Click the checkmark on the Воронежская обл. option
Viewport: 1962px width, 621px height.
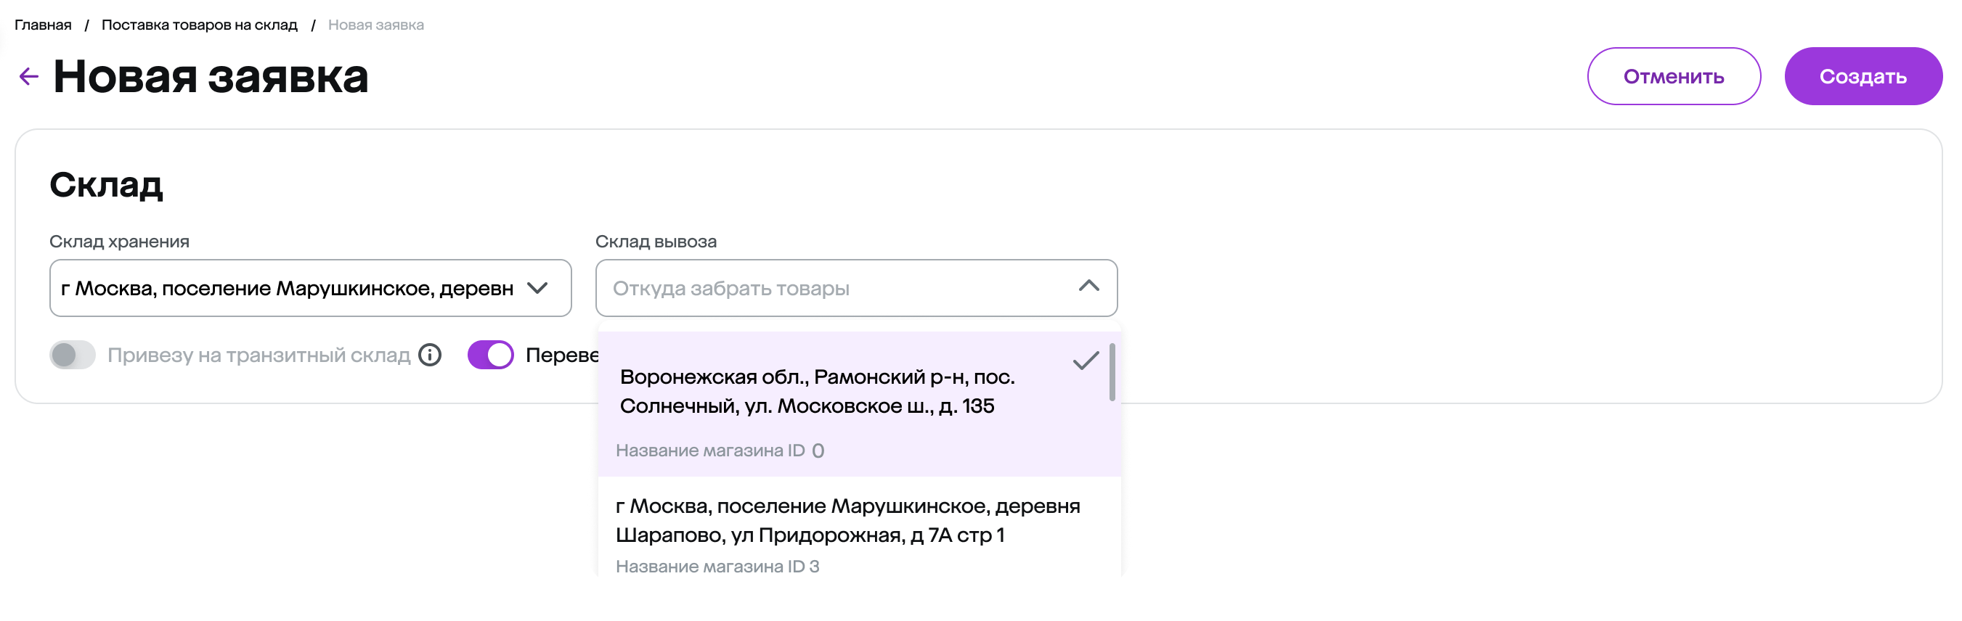(1086, 361)
